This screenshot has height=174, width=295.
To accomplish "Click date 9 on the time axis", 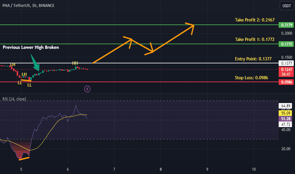I will pyautogui.click(x=207, y=169).
